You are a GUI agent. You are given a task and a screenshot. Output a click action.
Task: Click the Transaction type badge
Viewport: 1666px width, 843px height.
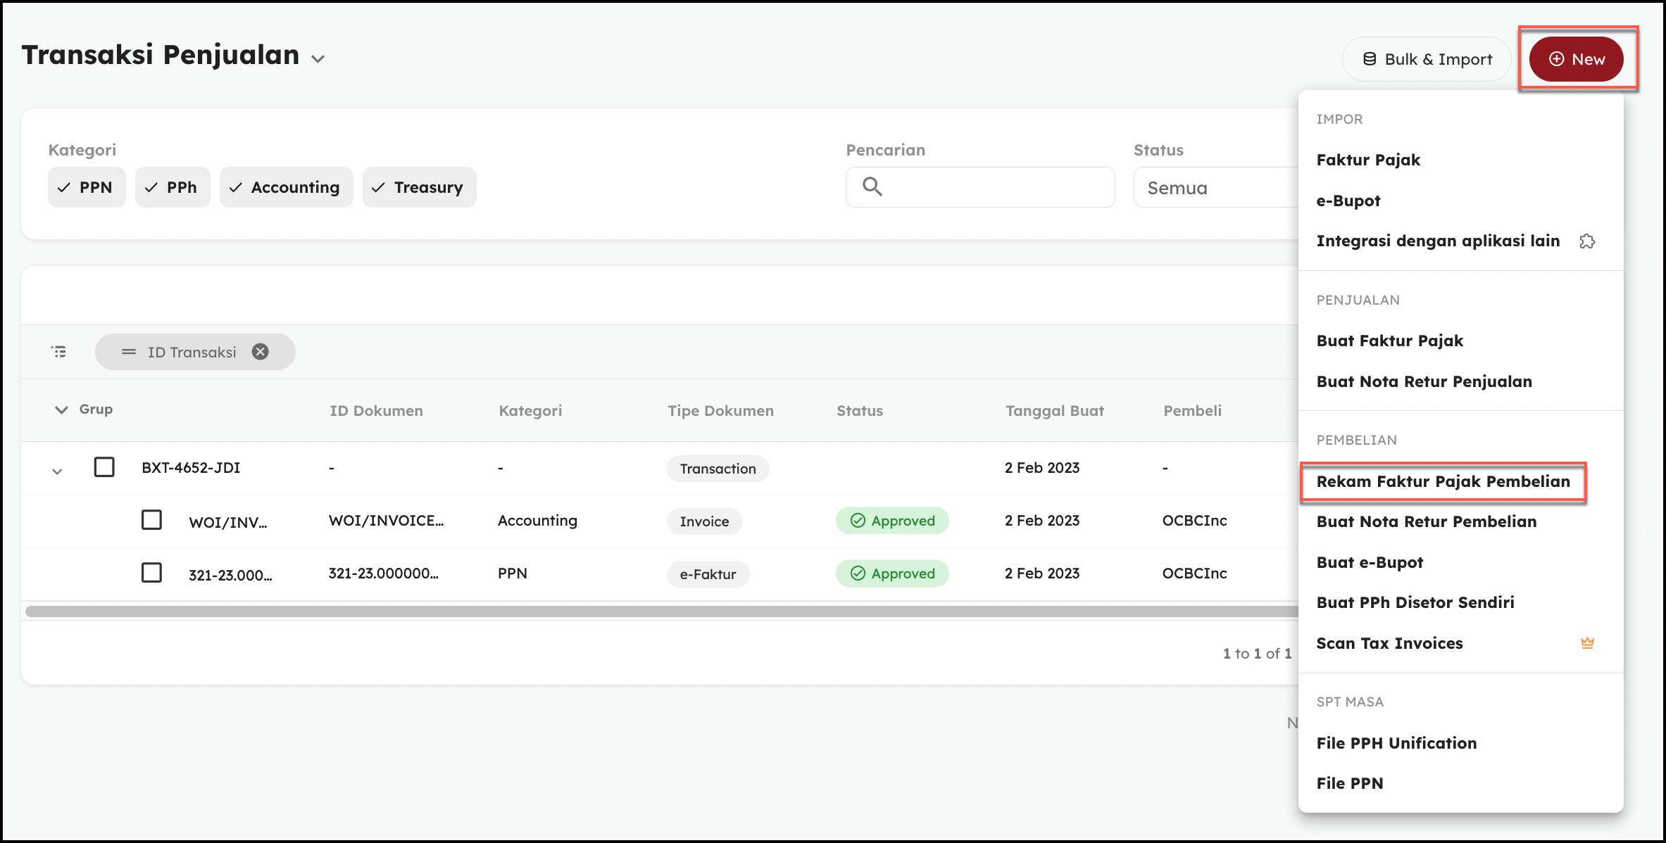(x=718, y=469)
